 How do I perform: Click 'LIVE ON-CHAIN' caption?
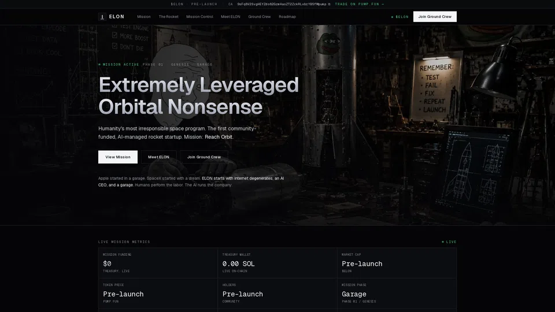pos(235,271)
